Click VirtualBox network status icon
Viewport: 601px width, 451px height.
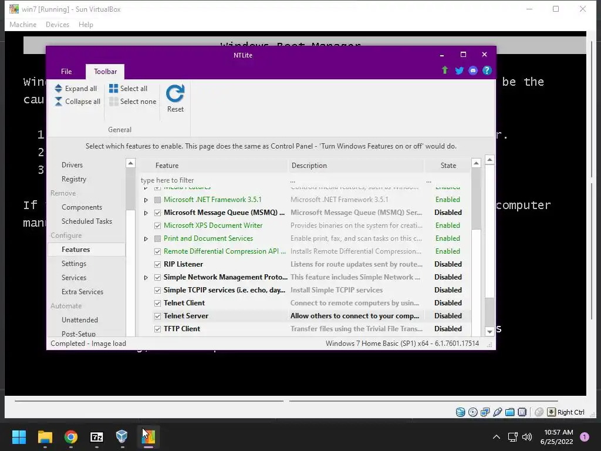[485, 412]
